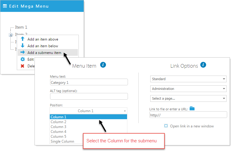Click the blue down arrow icon
Viewport: 233px width, 153px height.
23,45
